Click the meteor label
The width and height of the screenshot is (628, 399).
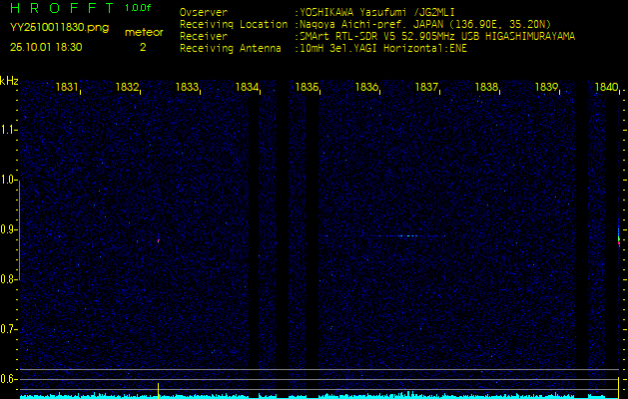click(x=144, y=32)
